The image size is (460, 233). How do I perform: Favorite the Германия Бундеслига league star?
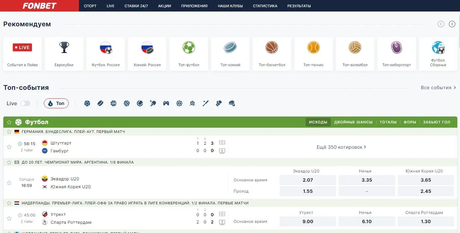point(9,132)
